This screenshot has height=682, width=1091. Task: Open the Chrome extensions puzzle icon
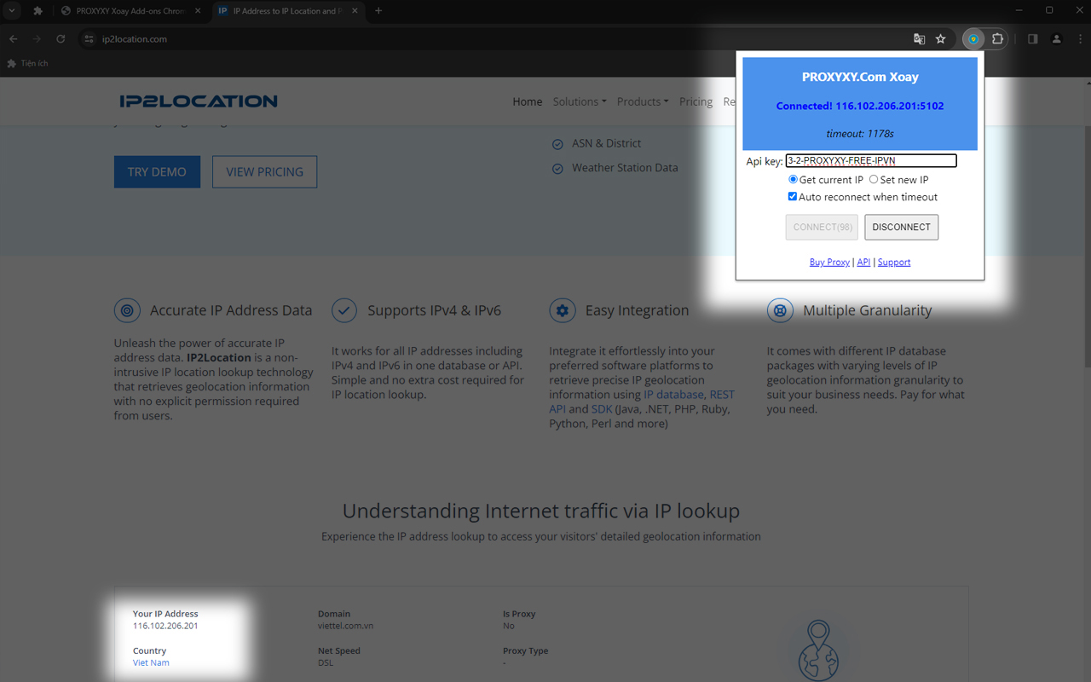pos(997,38)
